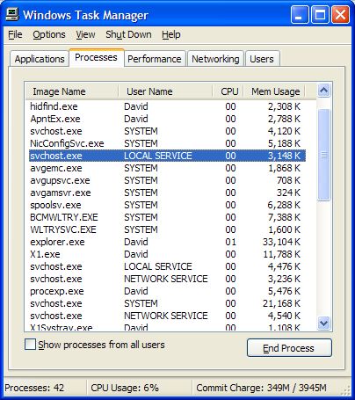Select the hidfind.exe process

167,106
